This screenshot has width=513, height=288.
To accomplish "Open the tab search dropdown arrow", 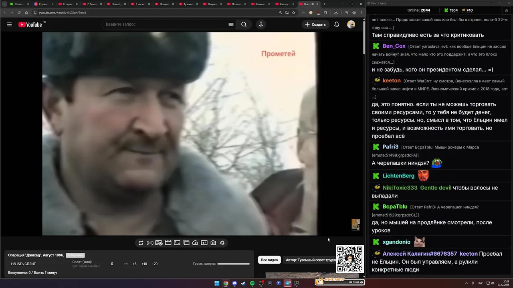I will 4,4.
